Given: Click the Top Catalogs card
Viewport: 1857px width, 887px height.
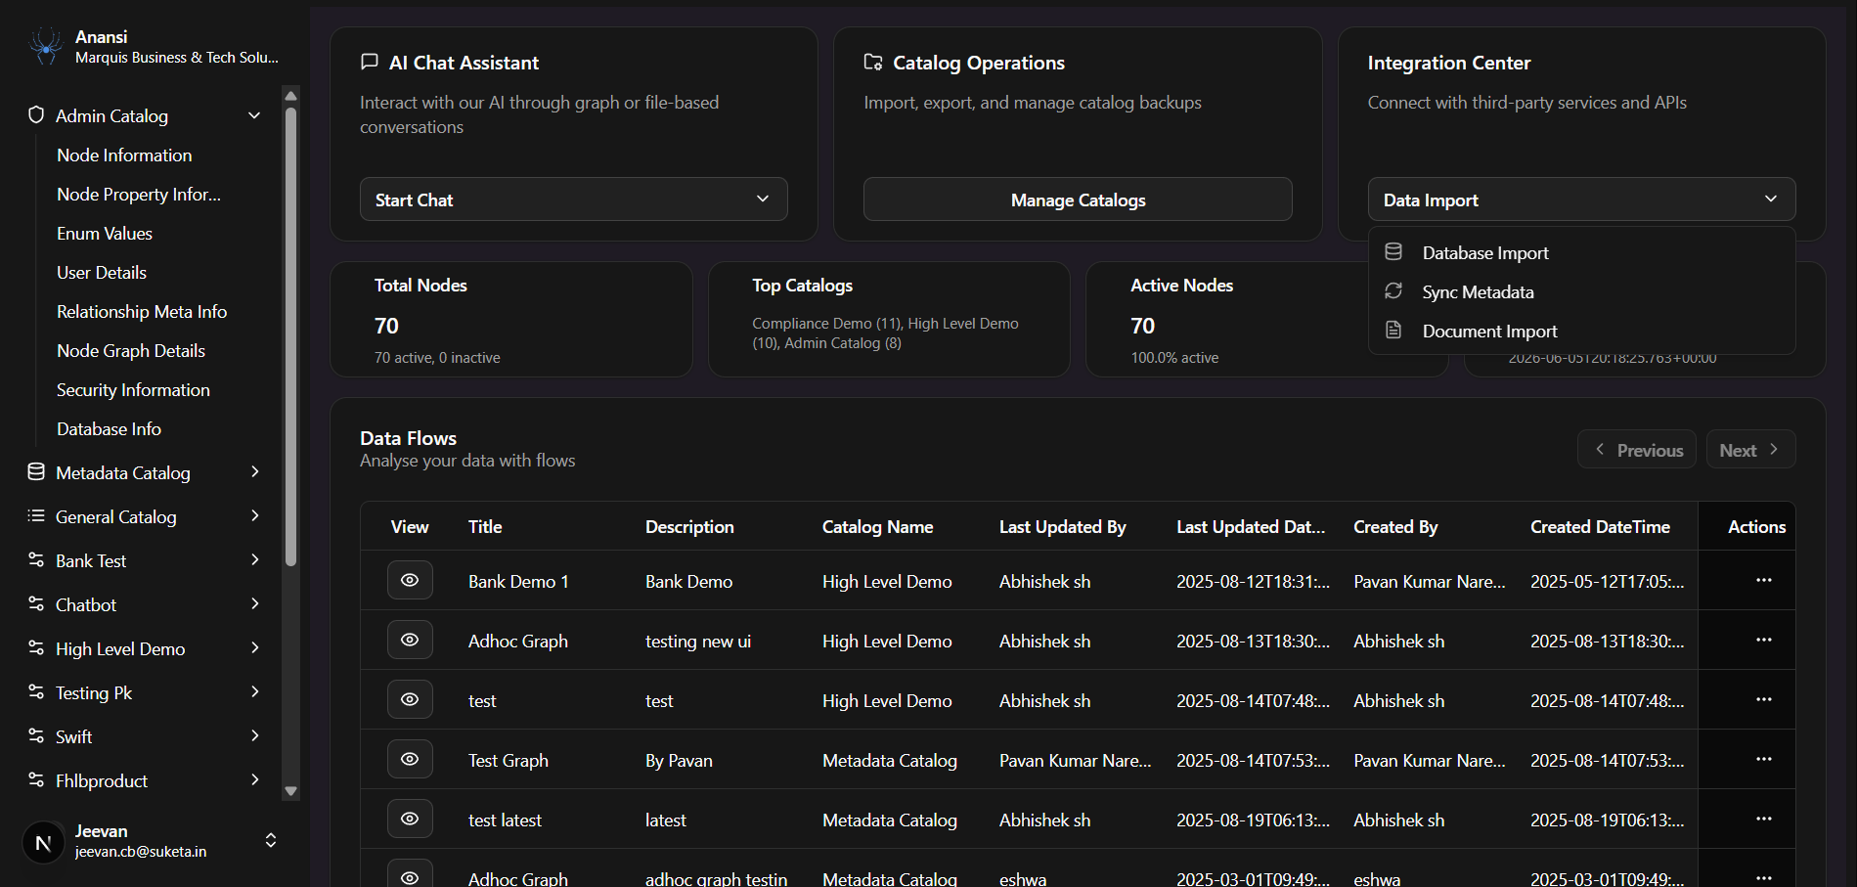Looking at the screenshot, I should [889, 319].
